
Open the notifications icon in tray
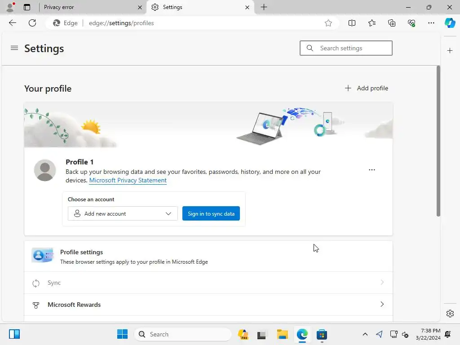[x=448, y=334]
